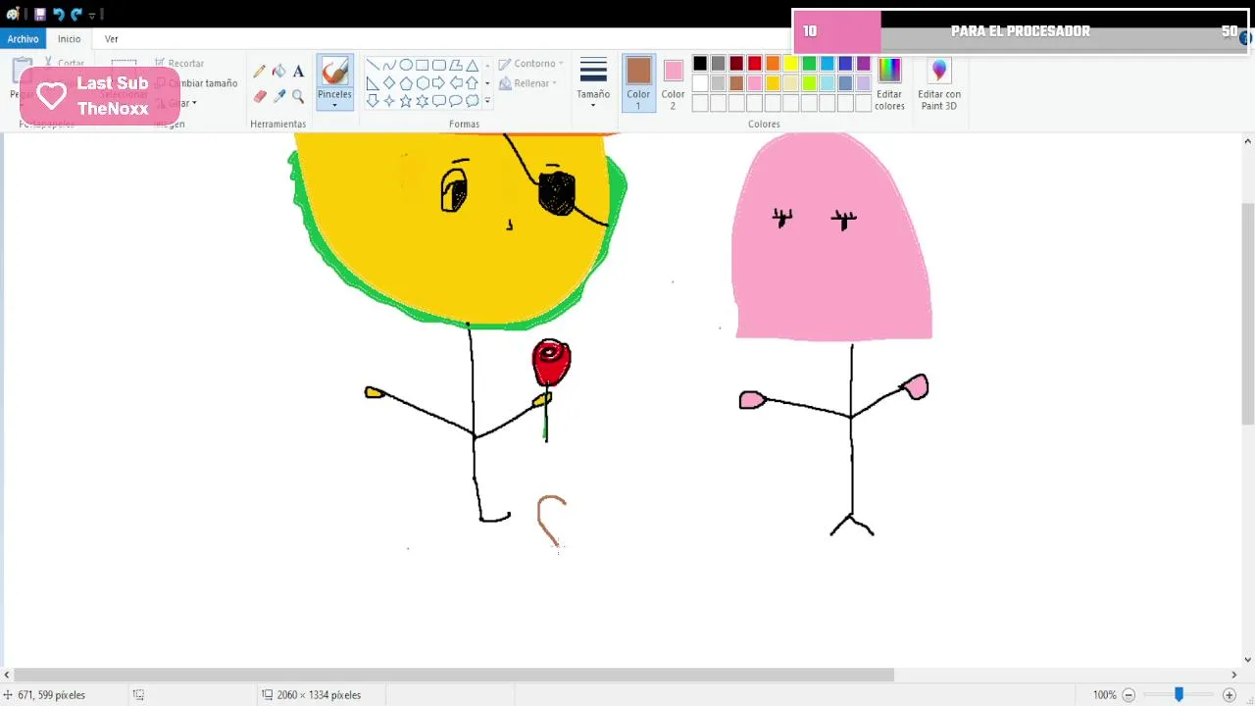Screen dimensions: 1255x706
Task: Click the zoom out minus button
Action: tap(1129, 694)
